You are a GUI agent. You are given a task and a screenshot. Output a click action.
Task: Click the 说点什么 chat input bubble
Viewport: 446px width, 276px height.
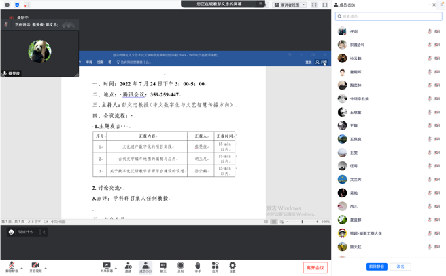point(28,232)
